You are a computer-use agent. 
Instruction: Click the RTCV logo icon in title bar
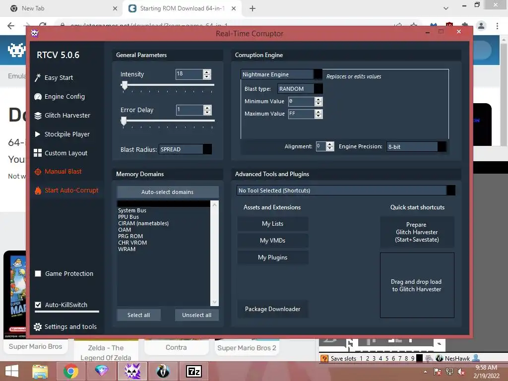coord(35,33)
